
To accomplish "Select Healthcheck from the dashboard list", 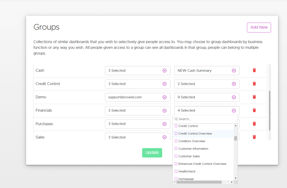I will coord(187,171).
